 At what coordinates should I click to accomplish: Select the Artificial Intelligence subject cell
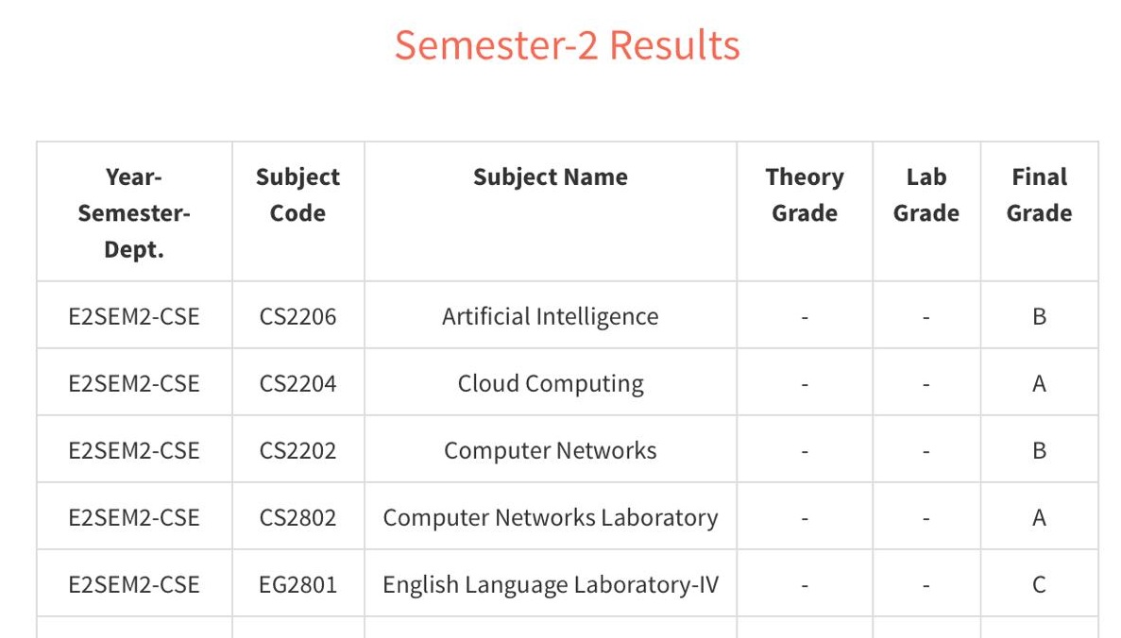tap(551, 316)
